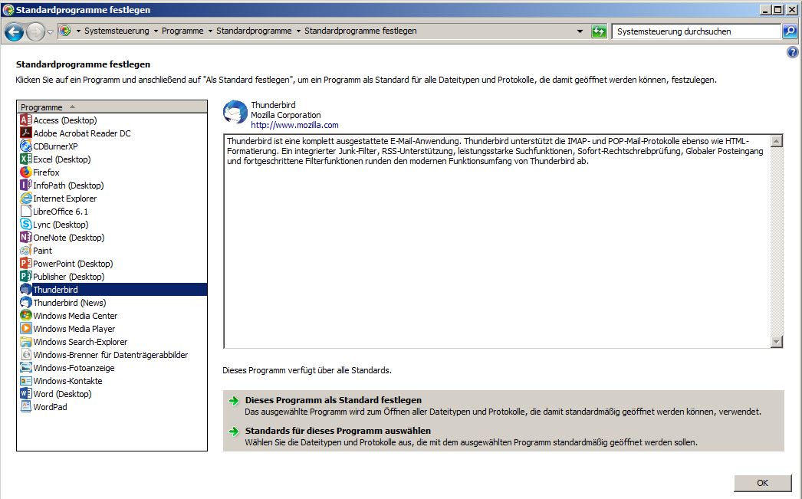Click the Windows Media Player icon
Image resolution: width=802 pixels, height=499 pixels.
coord(25,329)
